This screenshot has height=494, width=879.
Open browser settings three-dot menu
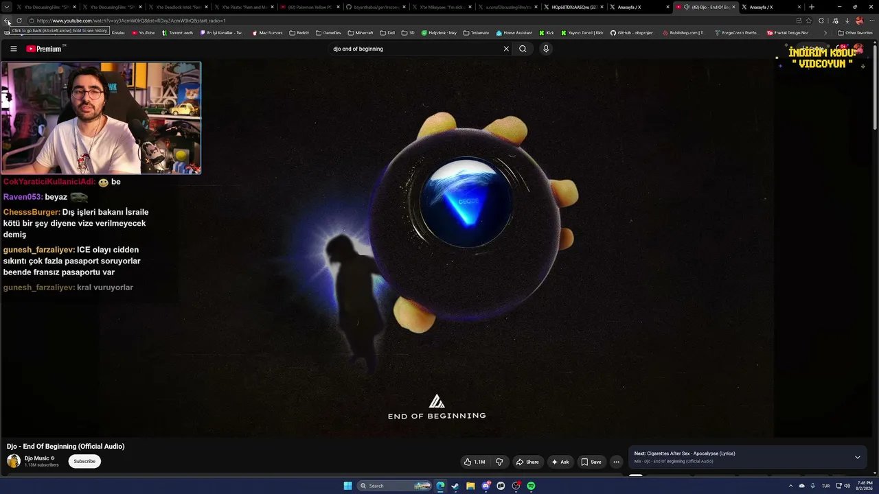871,21
